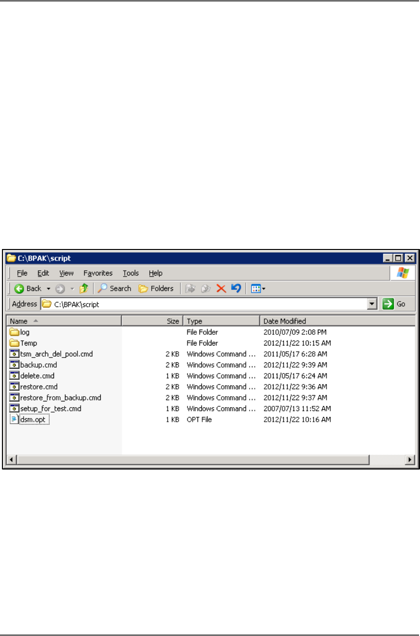Click the file name delete.cmd
Image resolution: width=420 pixels, height=636 pixels.
coord(37,376)
